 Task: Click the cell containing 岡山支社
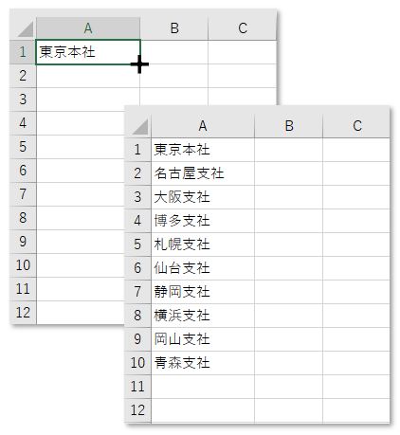[x=203, y=339]
